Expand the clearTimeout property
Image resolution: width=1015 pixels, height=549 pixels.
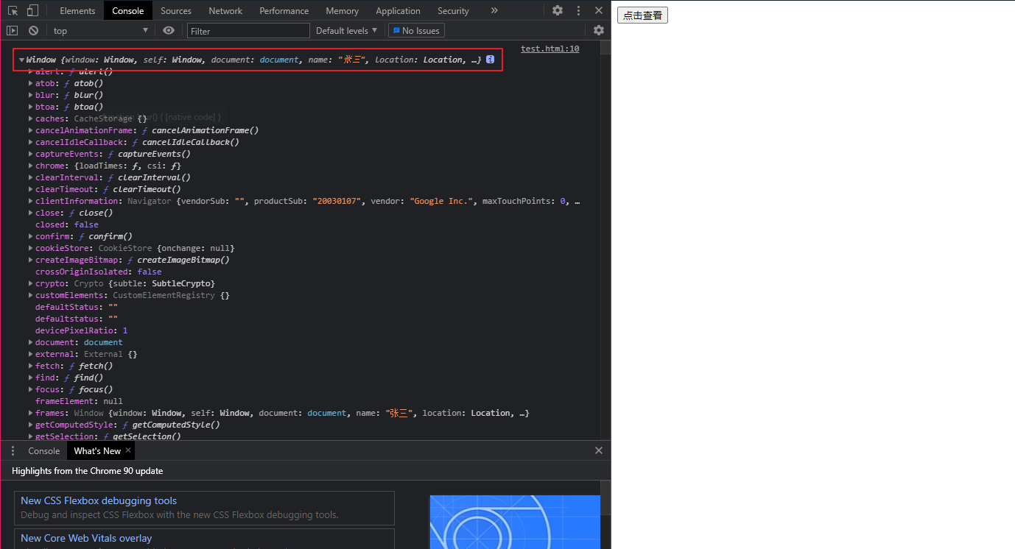[31, 189]
